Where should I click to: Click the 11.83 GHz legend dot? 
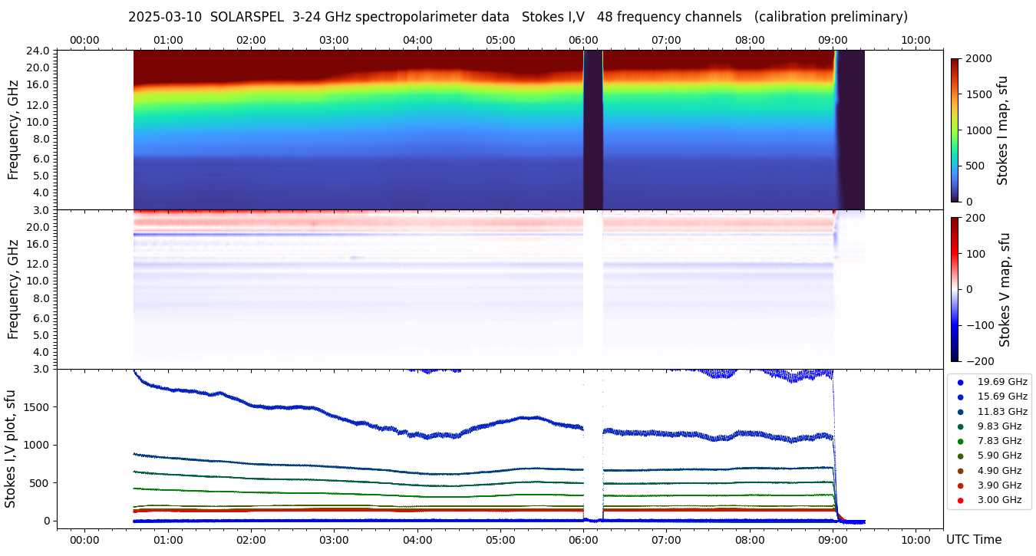(x=960, y=412)
